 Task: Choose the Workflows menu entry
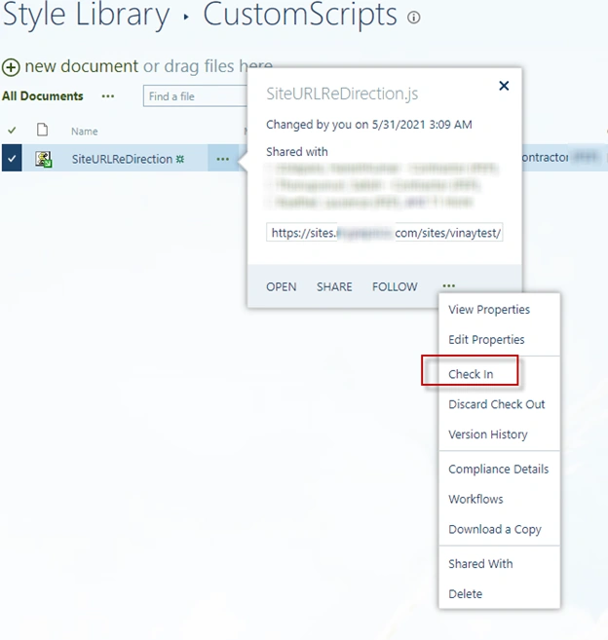475,499
